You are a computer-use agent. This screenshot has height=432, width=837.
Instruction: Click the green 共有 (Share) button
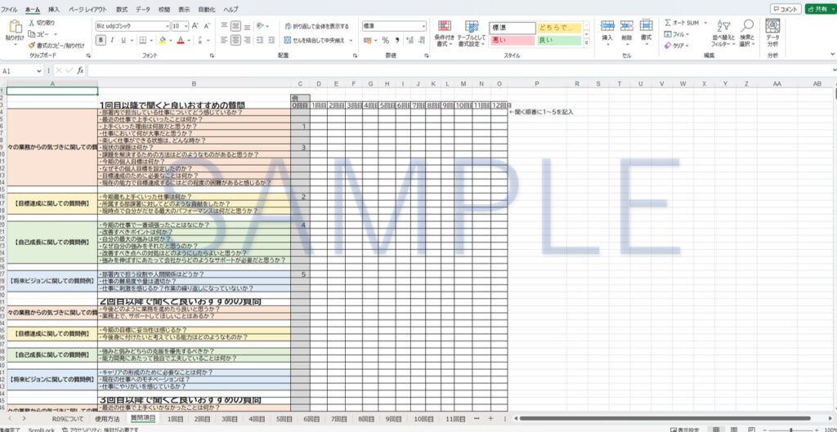point(820,9)
